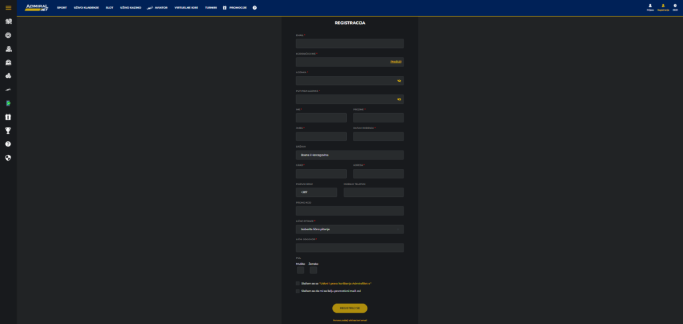Open the Pozivni broj +387 dropdown
This screenshot has width=683, height=324.
(316, 192)
